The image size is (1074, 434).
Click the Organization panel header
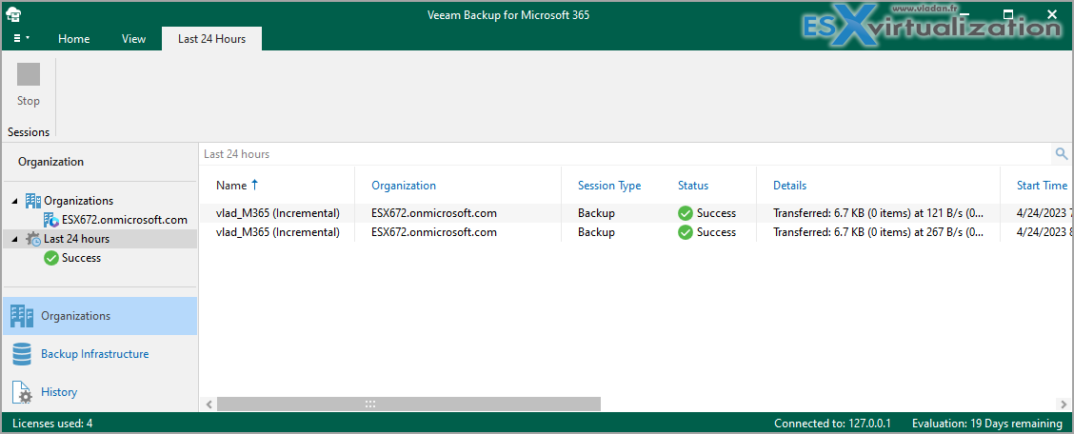click(50, 162)
